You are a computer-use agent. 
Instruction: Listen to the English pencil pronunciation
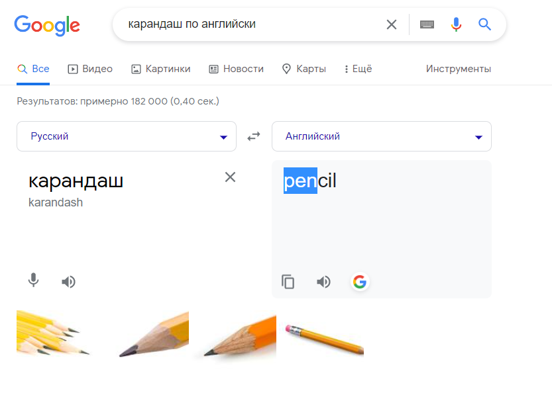323,282
